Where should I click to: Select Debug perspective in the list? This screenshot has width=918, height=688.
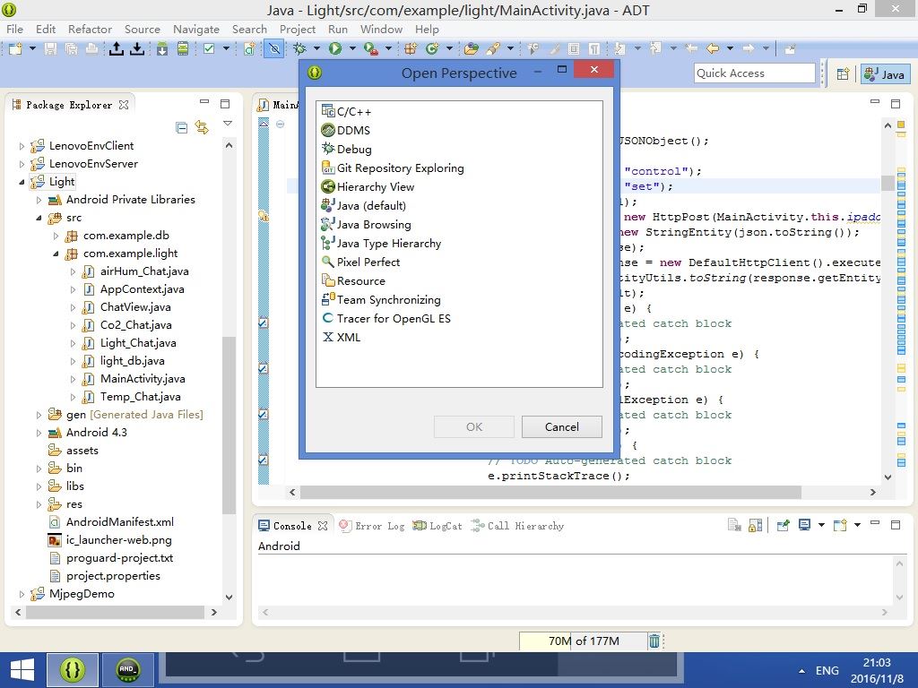(x=347, y=150)
